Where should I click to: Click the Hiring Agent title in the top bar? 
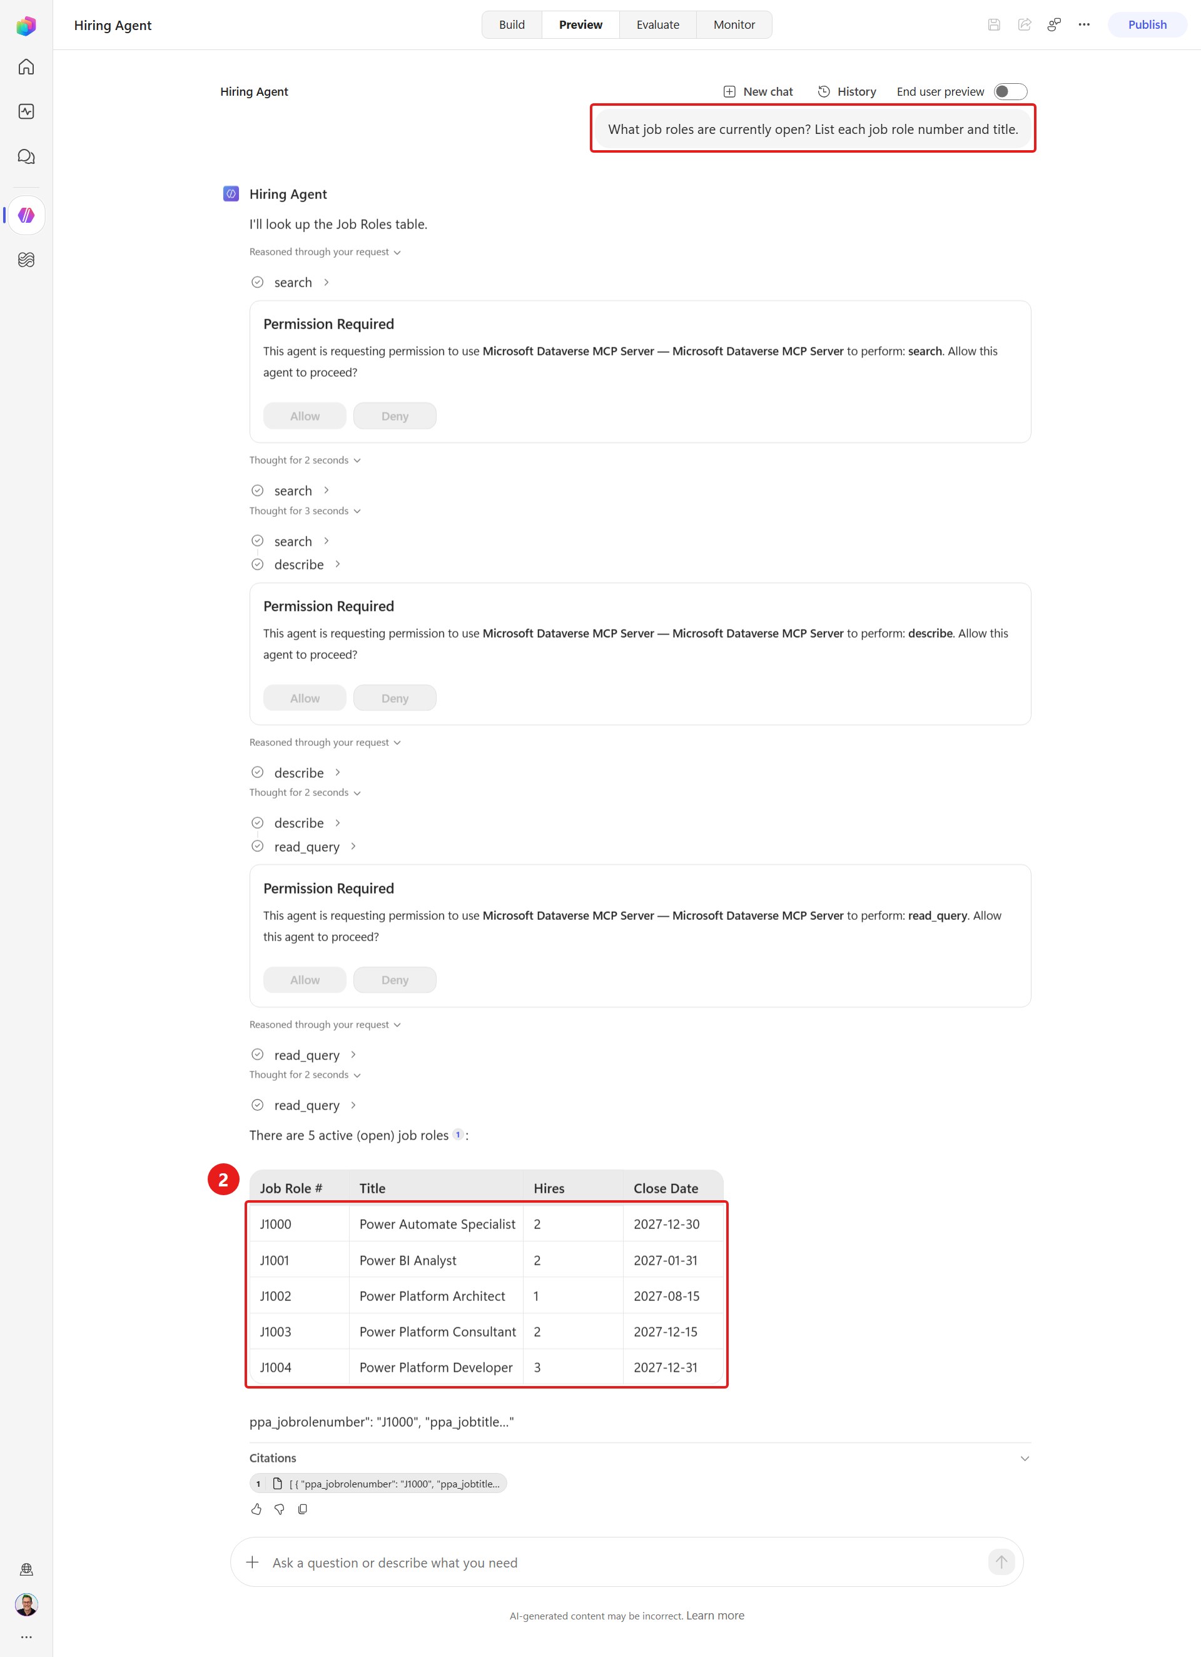click(x=113, y=25)
